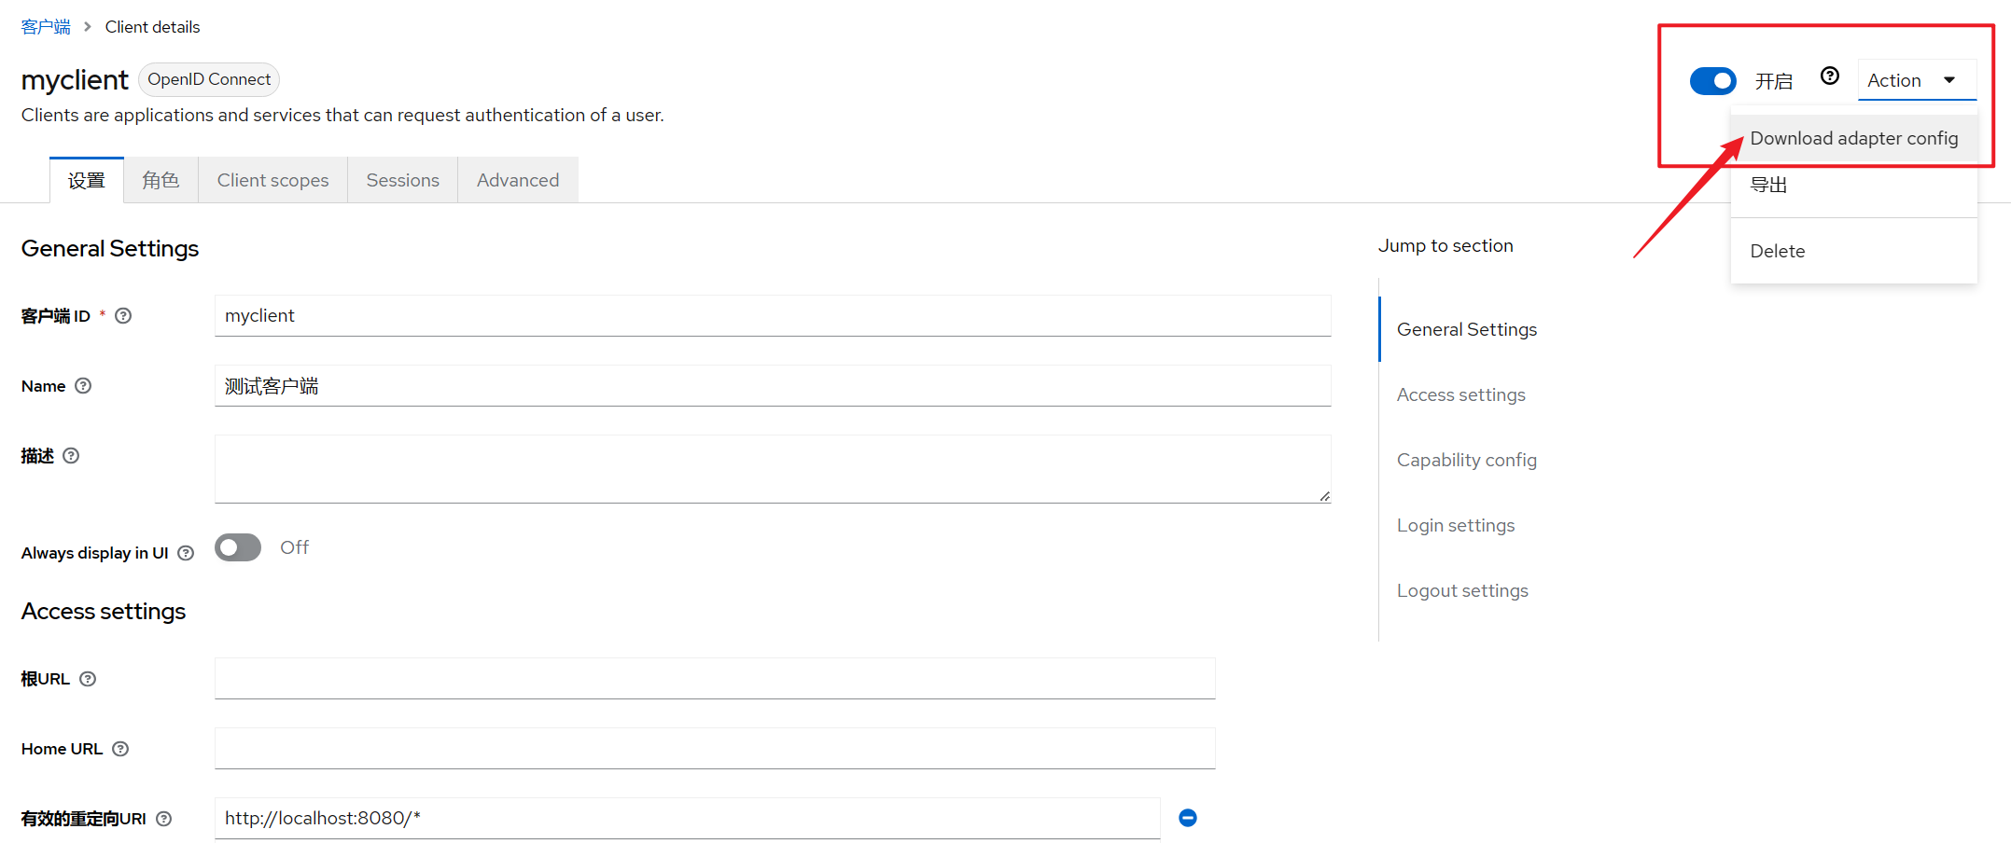
Task: Click the Client details breadcrumb text
Action: point(152,27)
